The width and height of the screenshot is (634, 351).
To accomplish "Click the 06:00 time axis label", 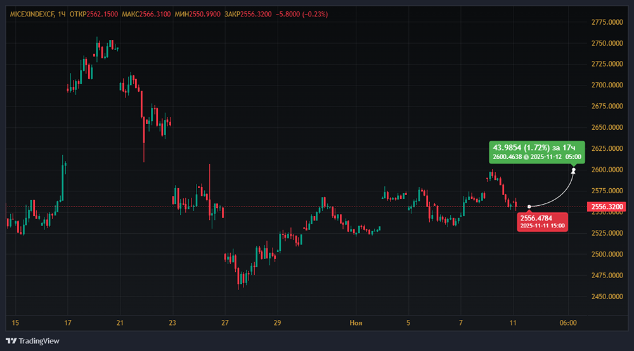I will pos(568,323).
